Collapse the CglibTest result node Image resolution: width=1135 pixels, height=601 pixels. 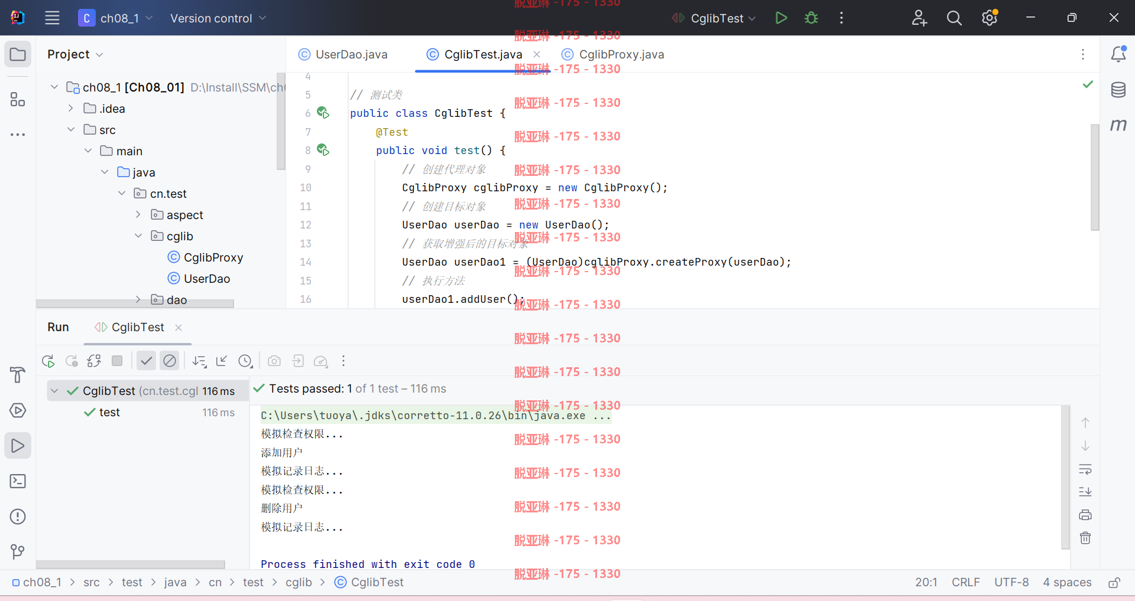pos(54,391)
